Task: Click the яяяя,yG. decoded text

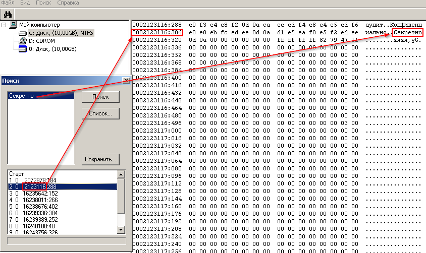Action: (407, 40)
